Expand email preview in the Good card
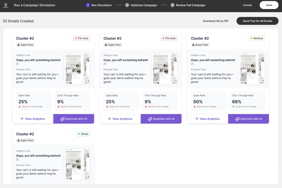 [87, 177]
